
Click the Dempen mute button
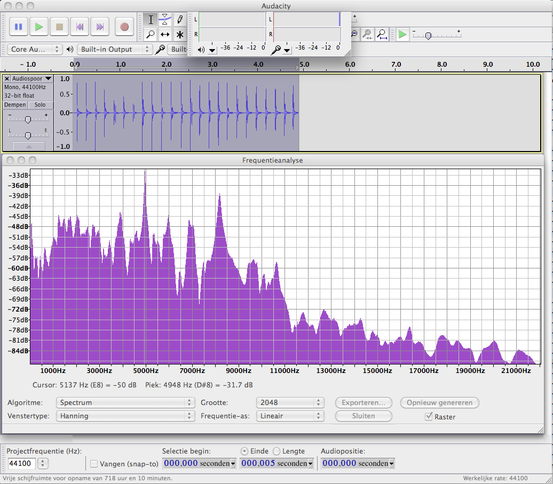(15, 105)
